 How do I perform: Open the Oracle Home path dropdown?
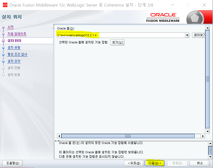pos(187,35)
